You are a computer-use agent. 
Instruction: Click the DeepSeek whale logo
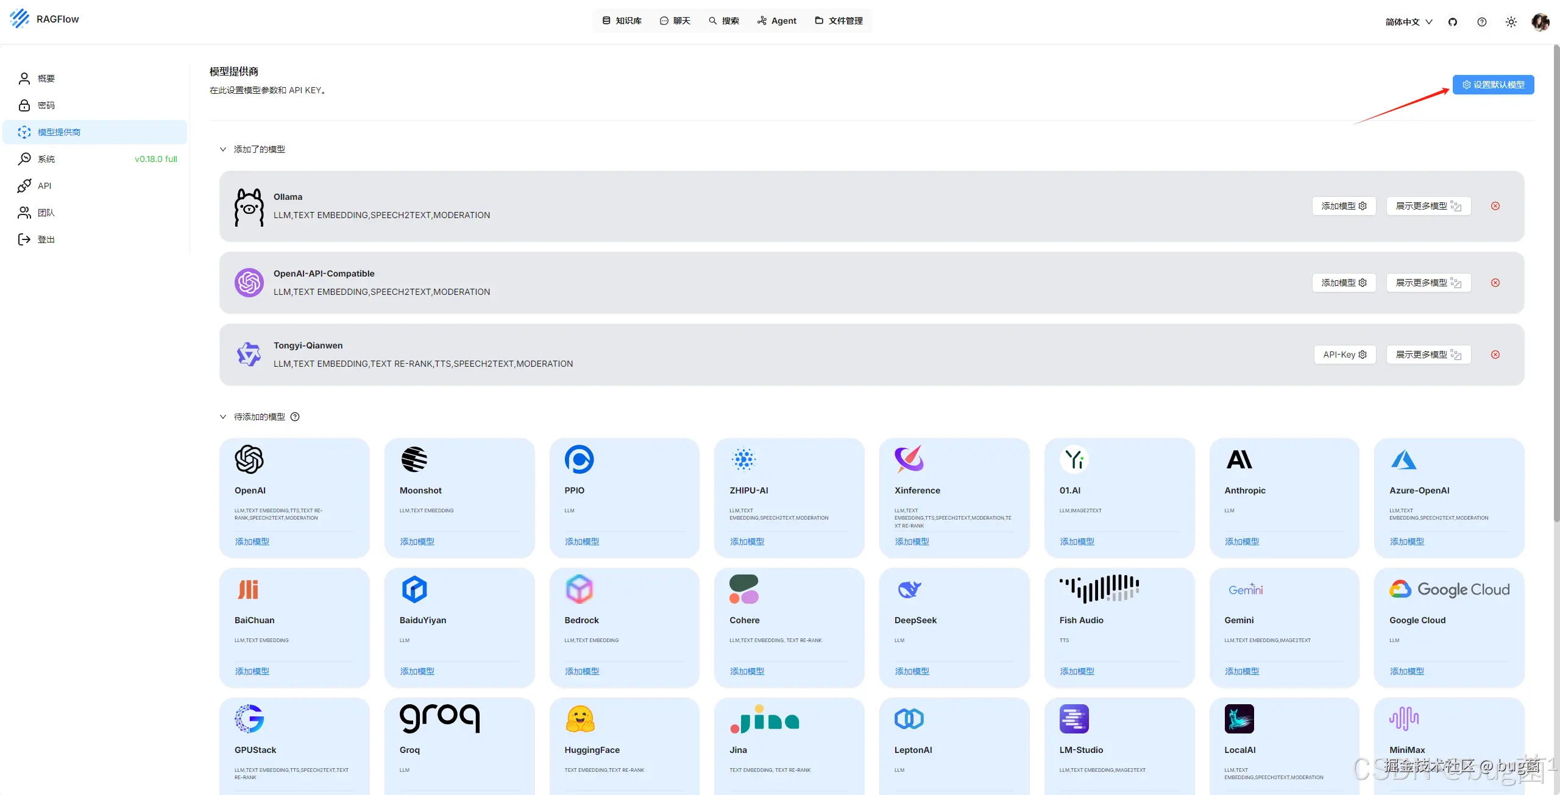click(x=909, y=589)
